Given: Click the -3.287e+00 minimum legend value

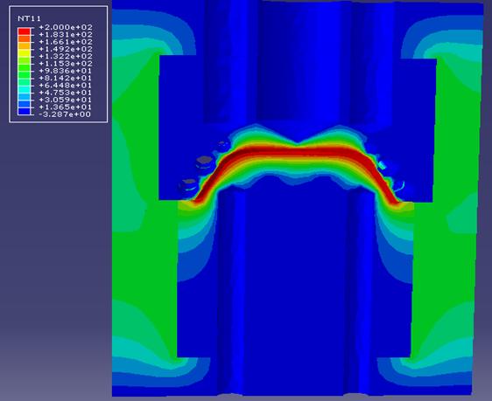Looking at the screenshot, I should pos(65,114).
